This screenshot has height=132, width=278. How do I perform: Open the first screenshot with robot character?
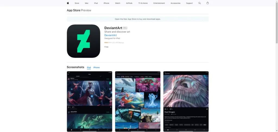90,102
